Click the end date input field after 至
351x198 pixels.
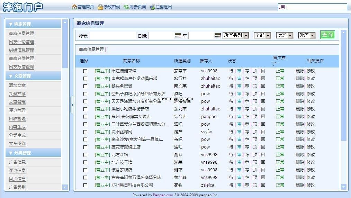[201, 36]
